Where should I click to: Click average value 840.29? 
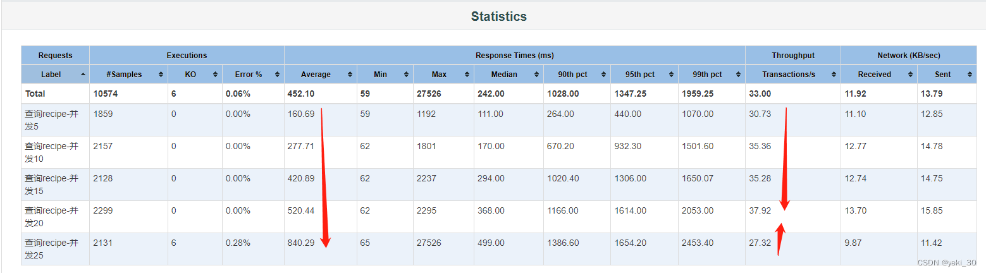[300, 243]
